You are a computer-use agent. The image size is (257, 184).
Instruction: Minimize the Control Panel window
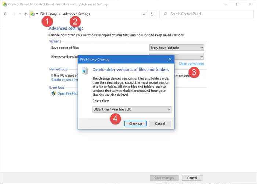coord(225,4)
